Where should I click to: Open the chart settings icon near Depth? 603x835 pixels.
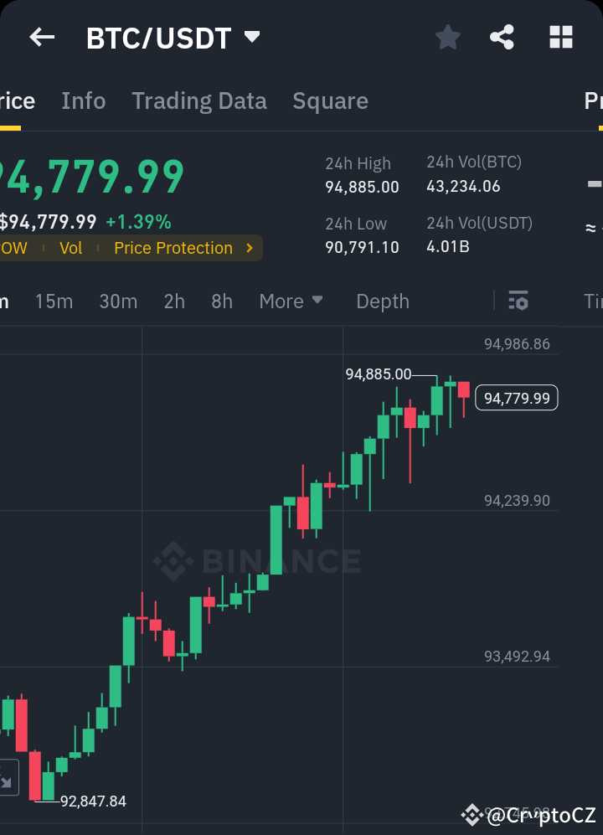point(519,301)
